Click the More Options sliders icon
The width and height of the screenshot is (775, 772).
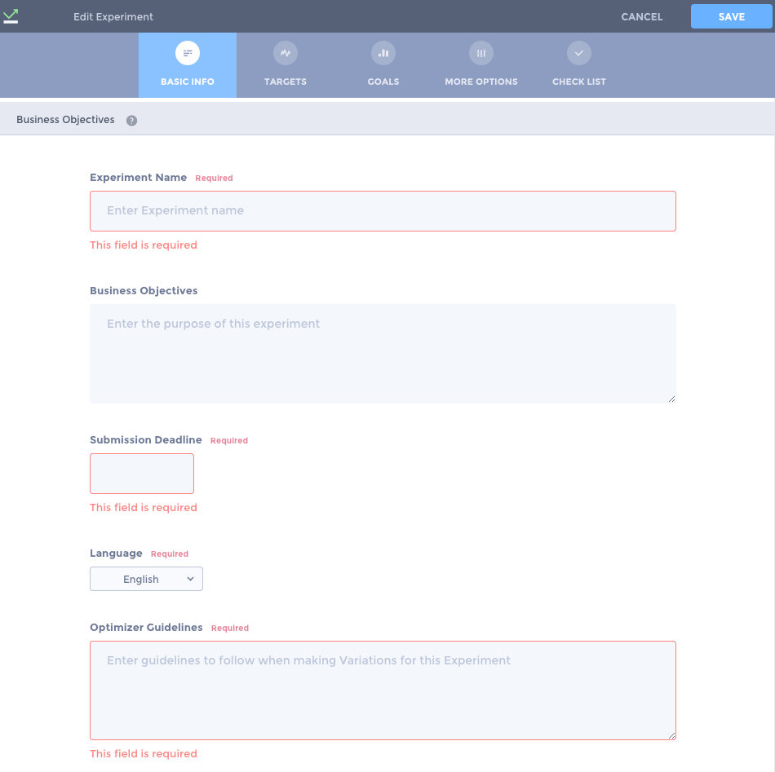point(481,53)
